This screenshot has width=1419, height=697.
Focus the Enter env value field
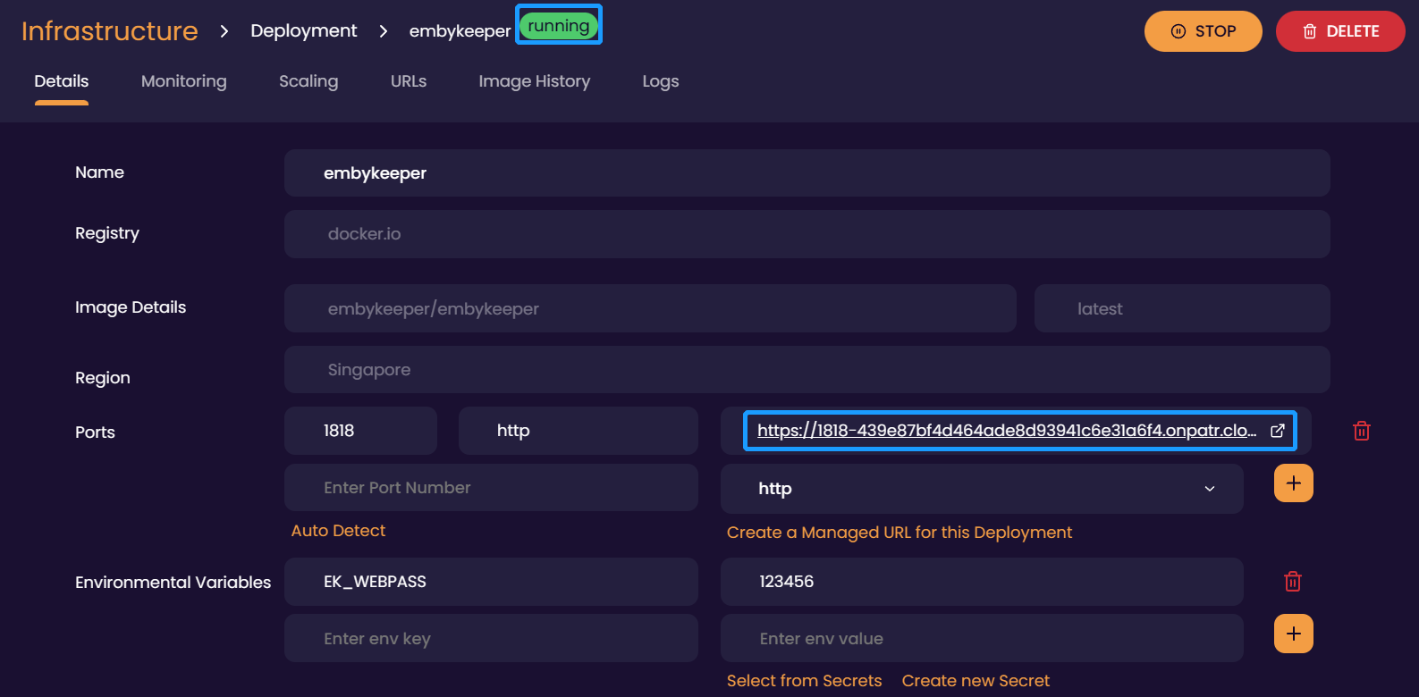click(982, 638)
